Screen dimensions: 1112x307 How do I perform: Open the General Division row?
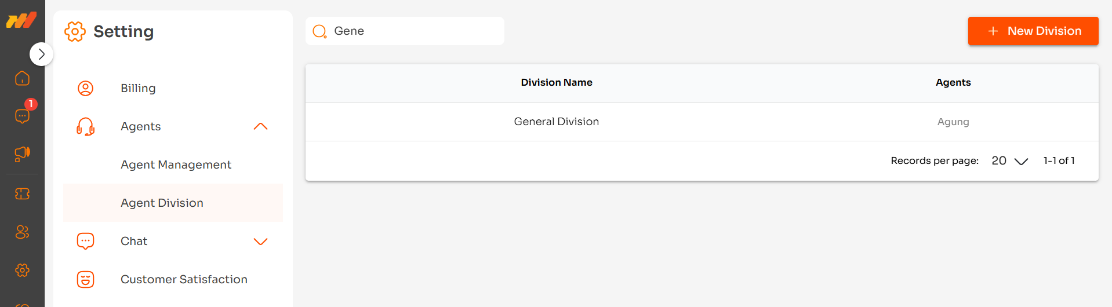click(x=556, y=122)
